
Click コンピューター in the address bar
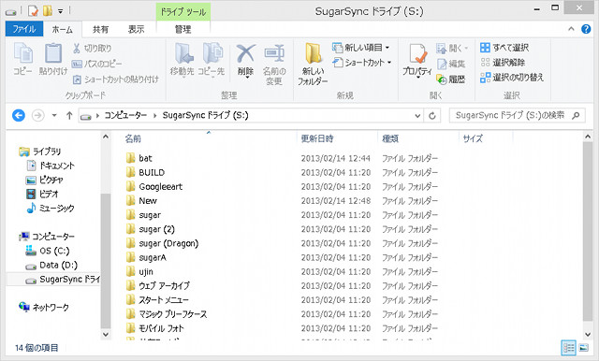[125, 115]
